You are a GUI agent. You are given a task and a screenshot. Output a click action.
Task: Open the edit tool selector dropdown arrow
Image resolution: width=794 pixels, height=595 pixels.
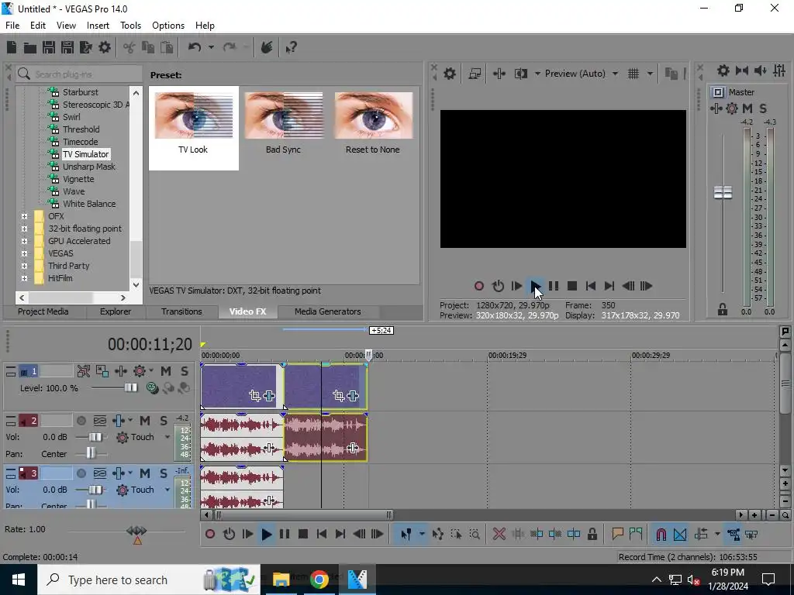pos(421,535)
